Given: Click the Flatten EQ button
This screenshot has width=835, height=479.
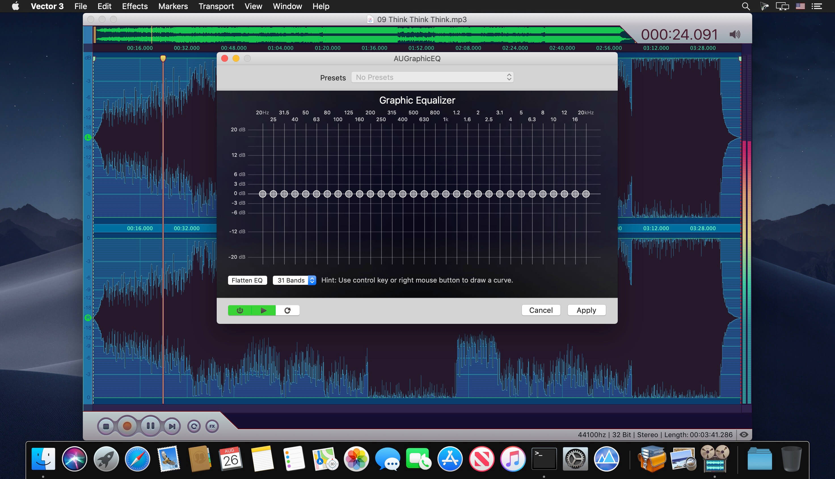Looking at the screenshot, I should pyautogui.click(x=247, y=280).
